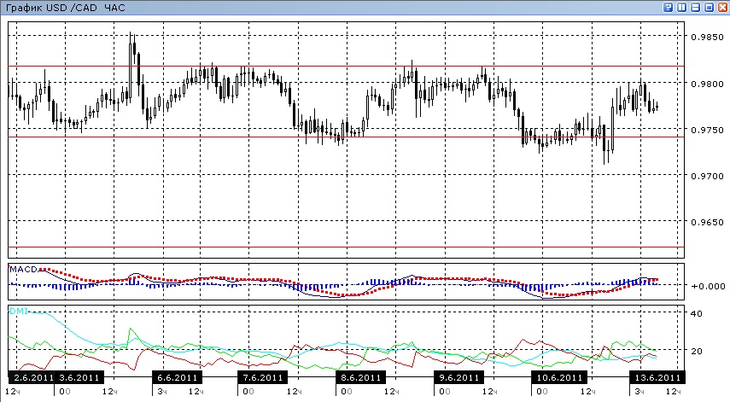
Task: Close the USD/CAD chart window
Action: click(722, 7)
